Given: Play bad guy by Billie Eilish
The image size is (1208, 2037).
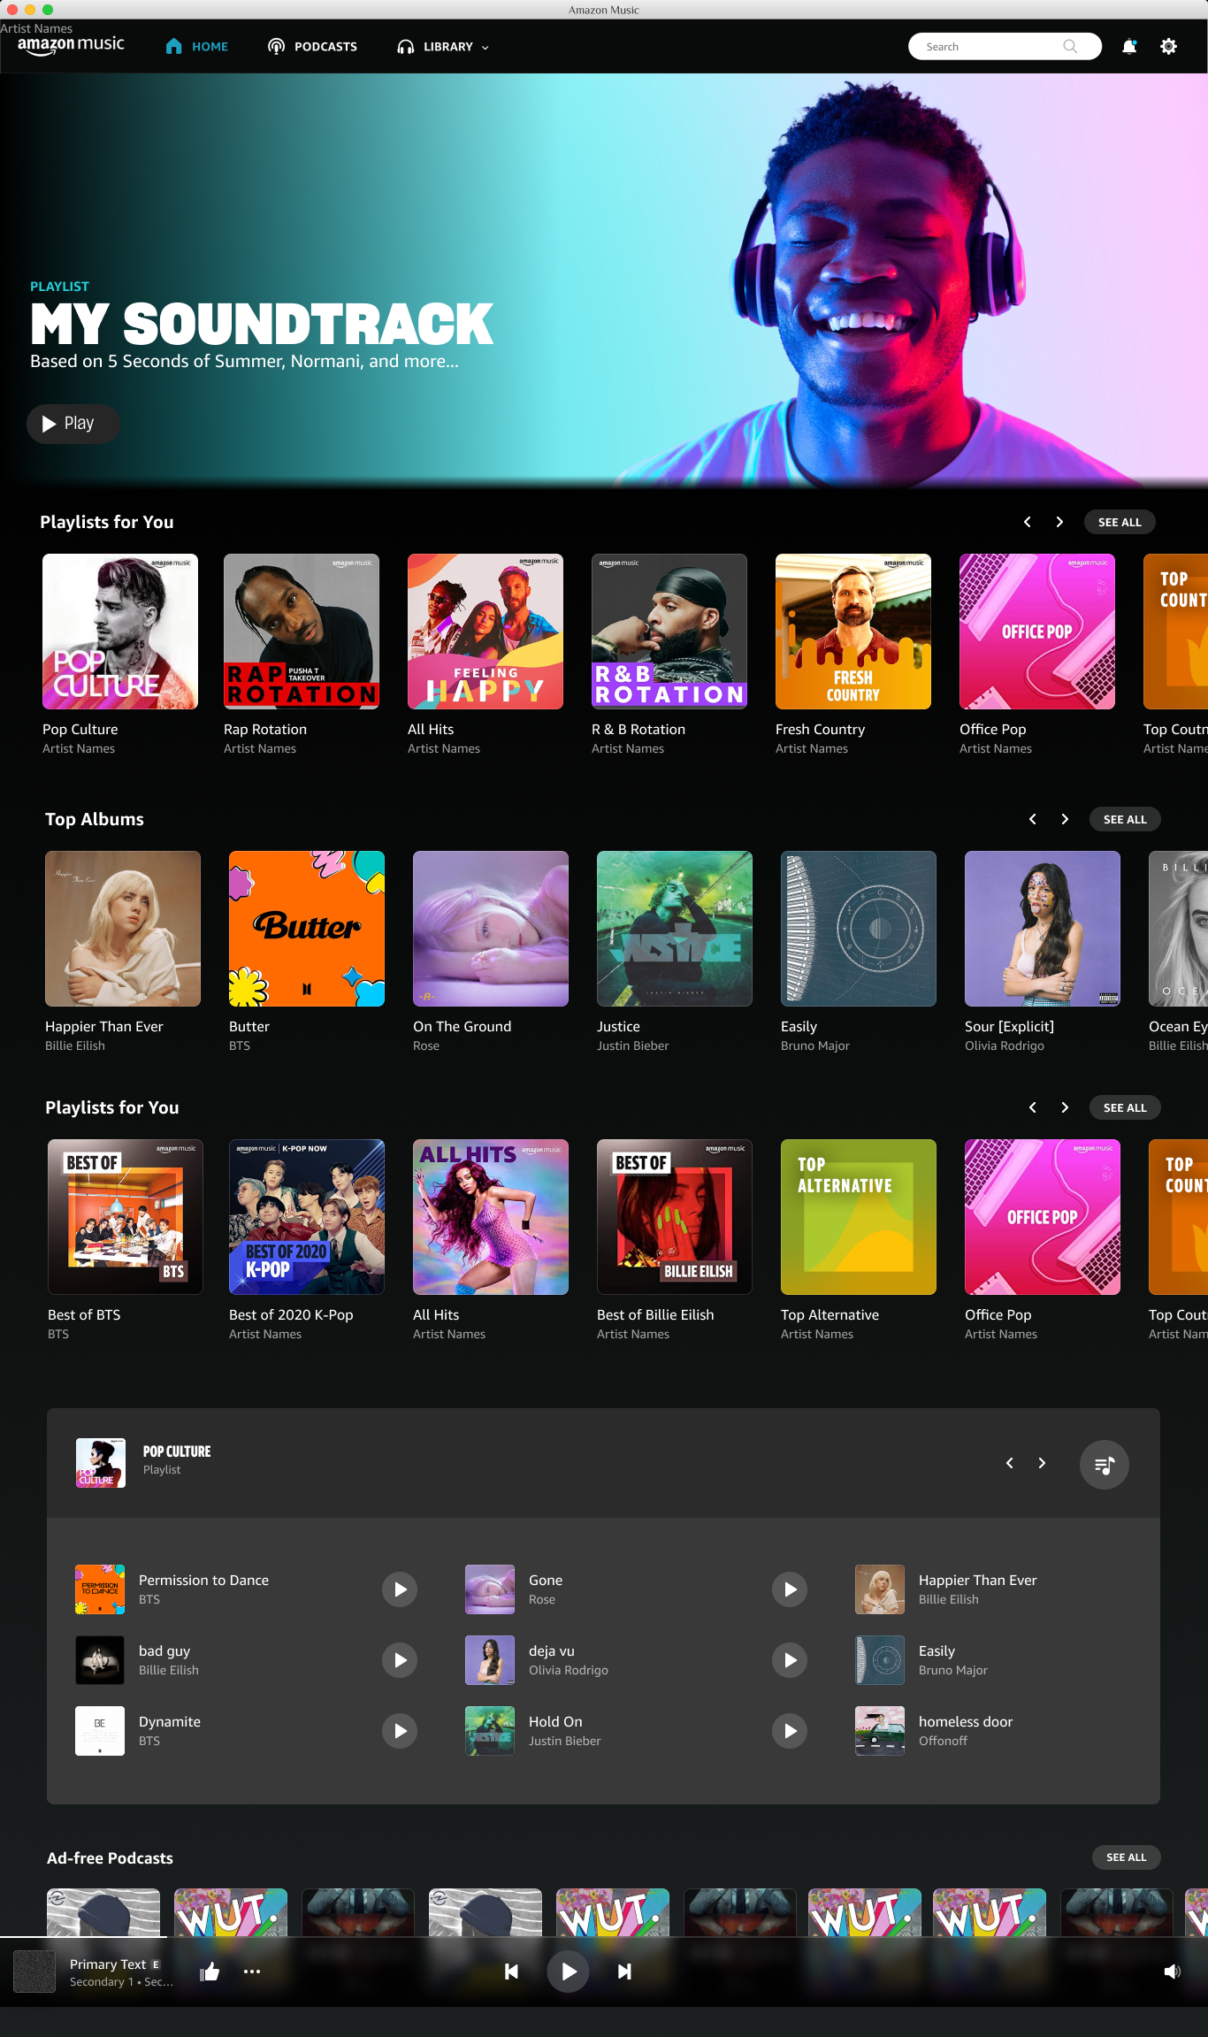Looking at the screenshot, I should coord(400,1660).
